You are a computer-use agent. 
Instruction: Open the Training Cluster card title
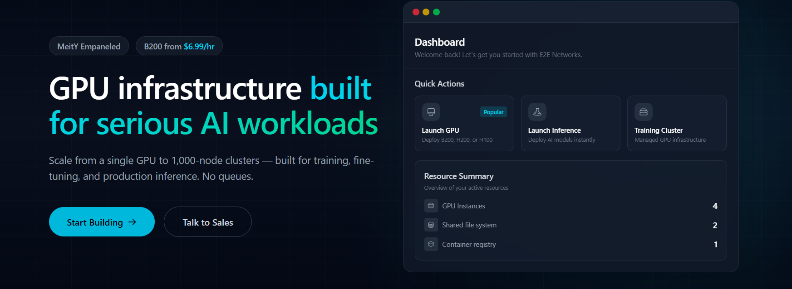click(x=659, y=130)
